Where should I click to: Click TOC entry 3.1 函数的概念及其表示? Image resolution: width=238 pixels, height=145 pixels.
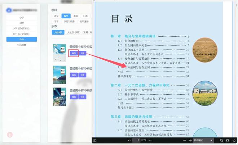(x=133, y=121)
